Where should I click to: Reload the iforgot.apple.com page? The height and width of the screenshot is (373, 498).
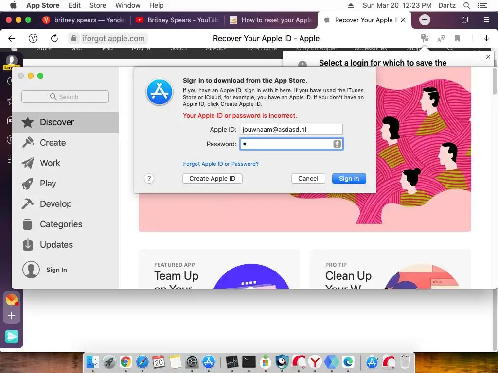click(x=54, y=38)
